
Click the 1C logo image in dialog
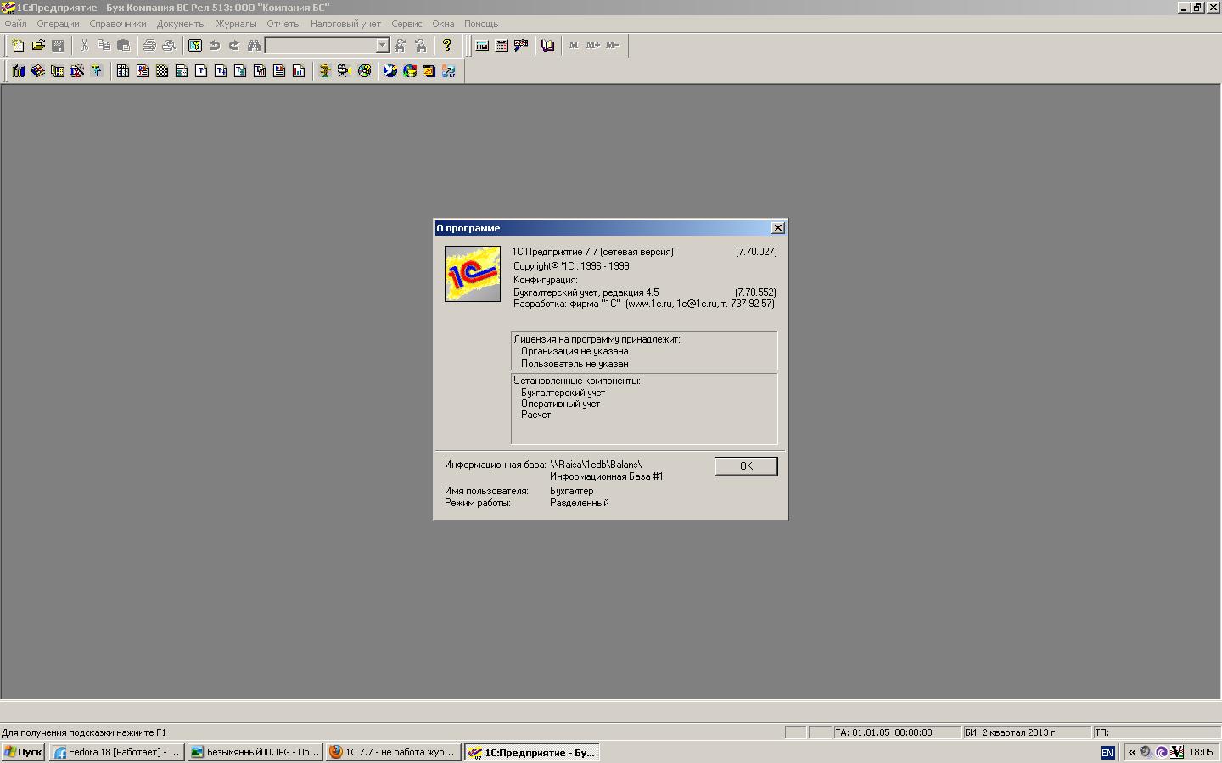tap(473, 274)
